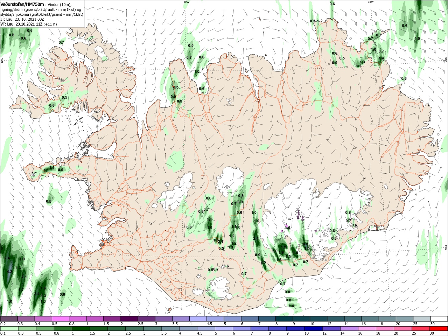448x336 pixels.
Task: Click the pale periwinkle swatch at snow level 4
Action: click(198, 319)
